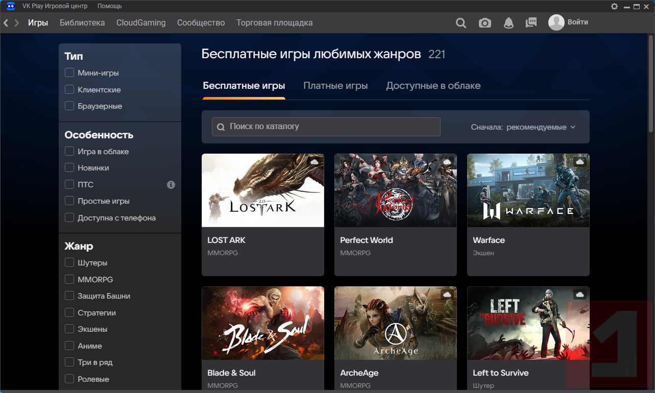The image size is (655, 393).
Task: Click the Perfect World cover image
Action: click(x=396, y=190)
